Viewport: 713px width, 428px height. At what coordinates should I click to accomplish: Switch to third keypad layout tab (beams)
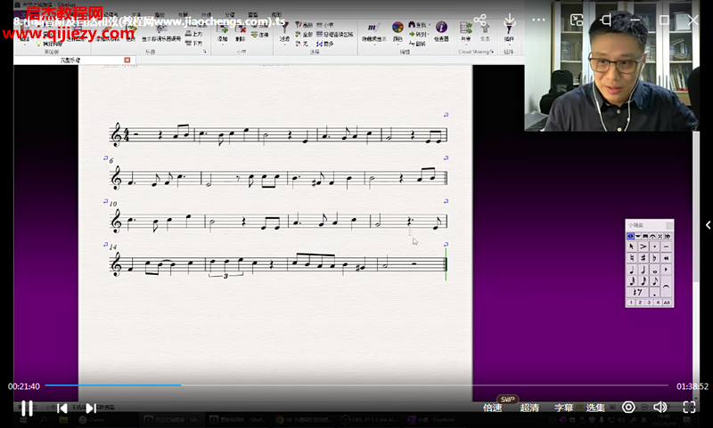tap(645, 236)
